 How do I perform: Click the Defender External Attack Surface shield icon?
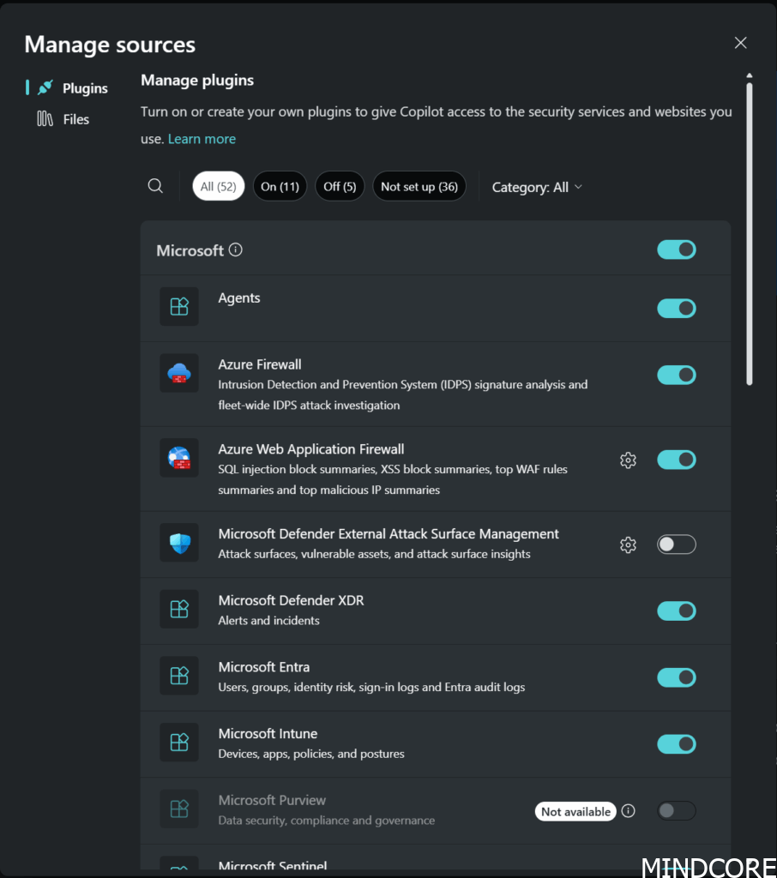[x=179, y=543]
